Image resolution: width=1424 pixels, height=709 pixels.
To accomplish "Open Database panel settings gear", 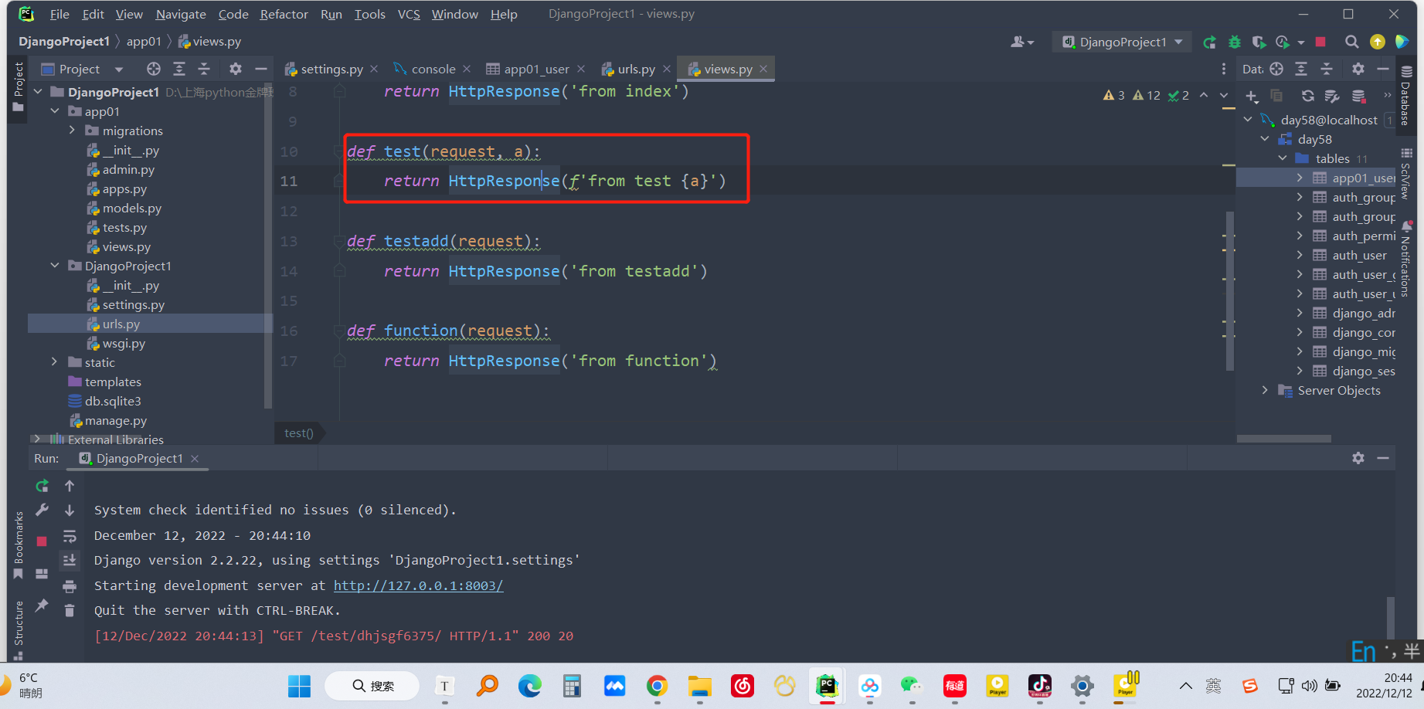I will [x=1358, y=69].
